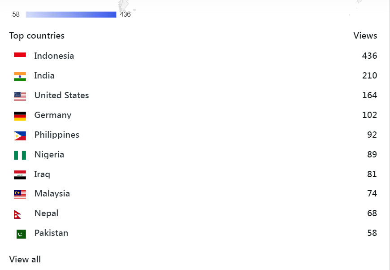Open the View all link

click(x=25, y=259)
